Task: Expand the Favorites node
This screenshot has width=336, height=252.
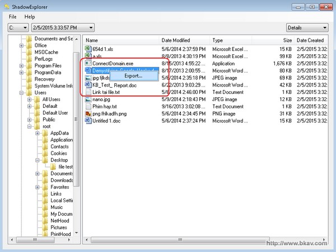Action: click(x=38, y=187)
